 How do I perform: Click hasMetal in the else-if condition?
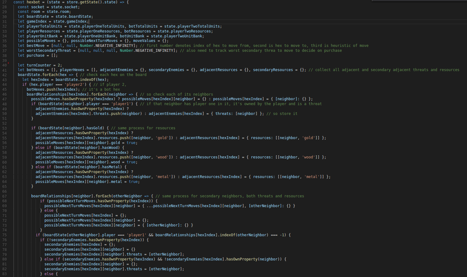click(112, 167)
